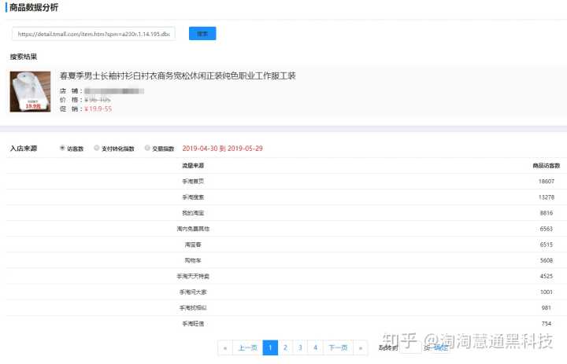Click the blue 搜索 search button

(x=202, y=34)
